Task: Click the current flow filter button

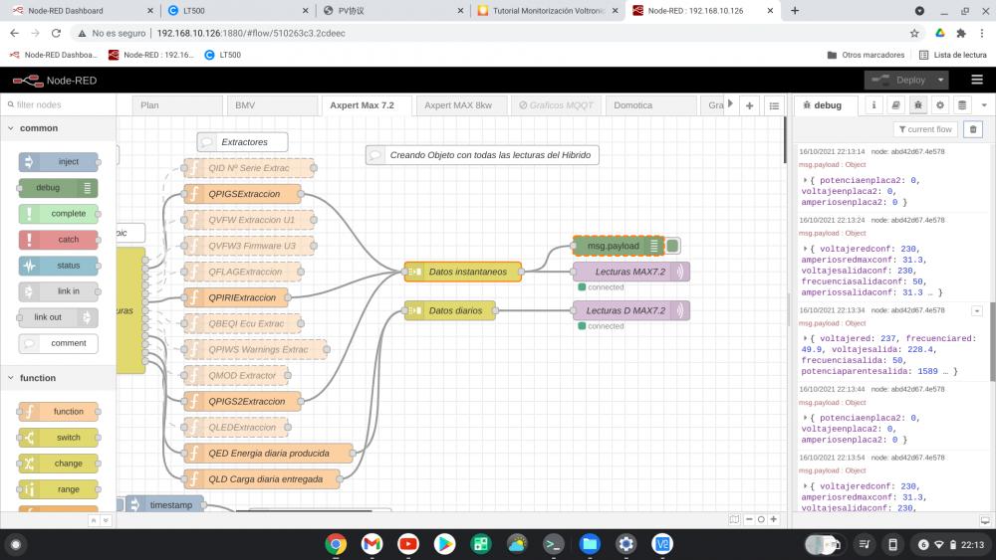Action: tap(925, 129)
